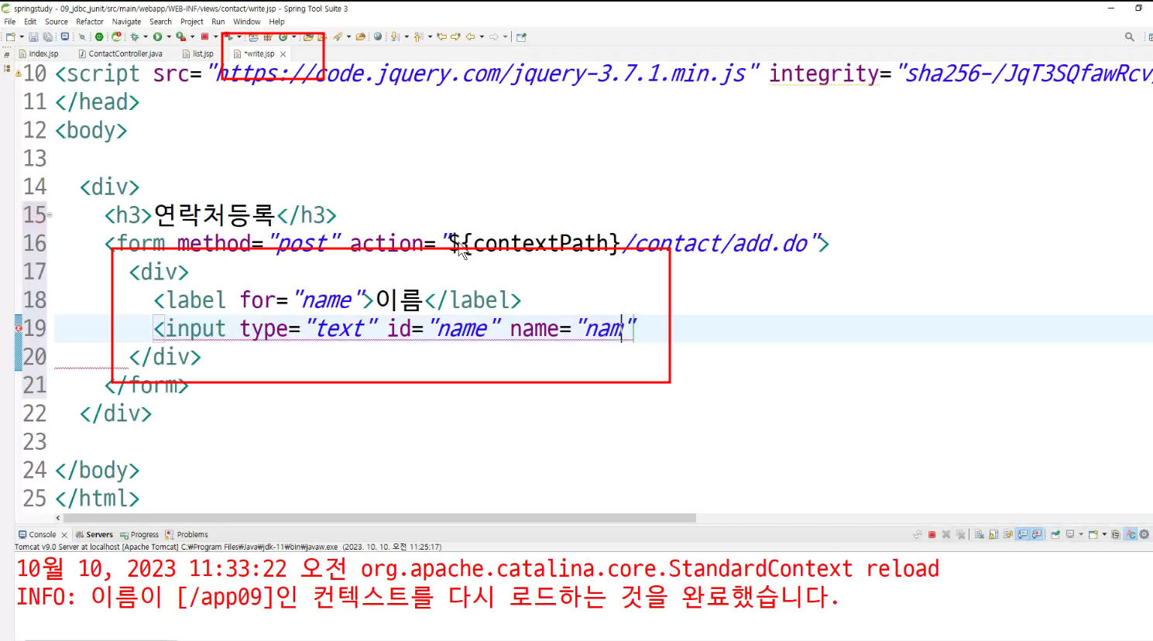Screen dimensions: 1153x641
Task: Click the Save All toolbar icon
Action: click(x=47, y=36)
